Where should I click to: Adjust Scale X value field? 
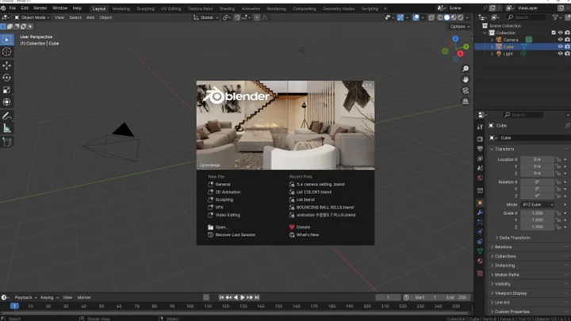(x=537, y=213)
